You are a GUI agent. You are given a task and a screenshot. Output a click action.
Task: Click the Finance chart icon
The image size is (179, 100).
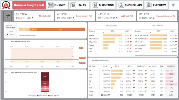click(51, 5)
